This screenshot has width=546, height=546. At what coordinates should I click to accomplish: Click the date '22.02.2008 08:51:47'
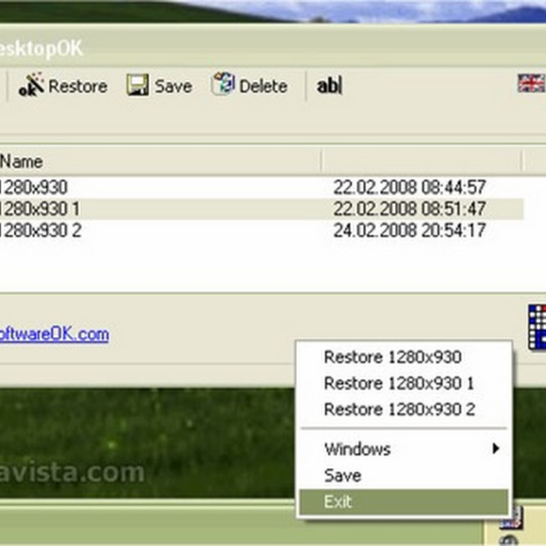[409, 209]
